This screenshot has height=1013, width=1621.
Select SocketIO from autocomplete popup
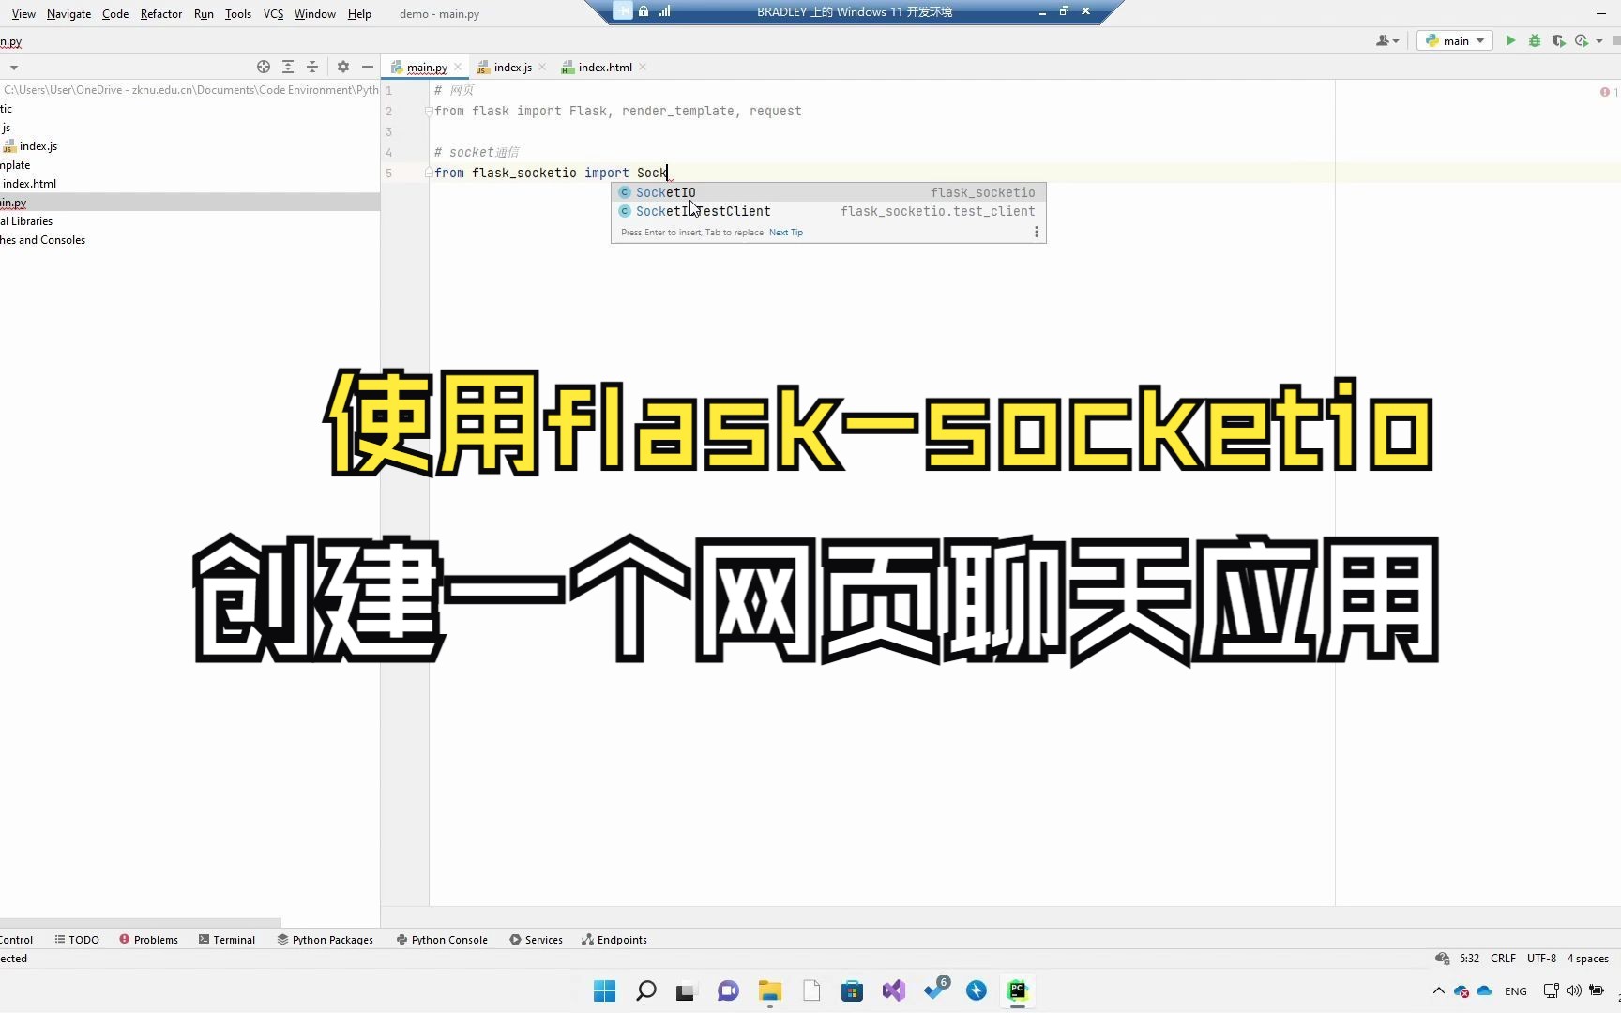[666, 192]
